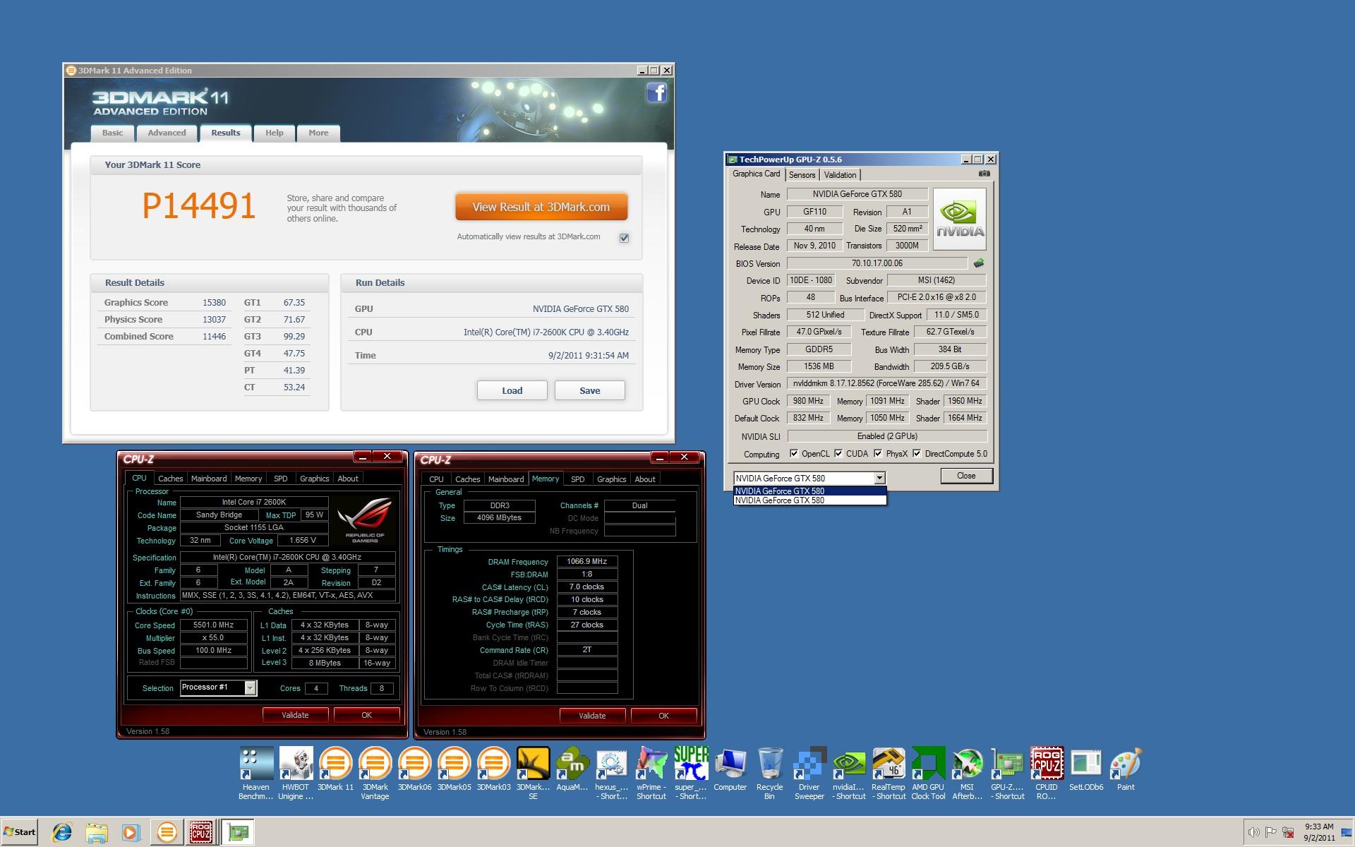The width and height of the screenshot is (1355, 847).
Task: Click Validate in the left CPU-Z window
Action: click(295, 715)
